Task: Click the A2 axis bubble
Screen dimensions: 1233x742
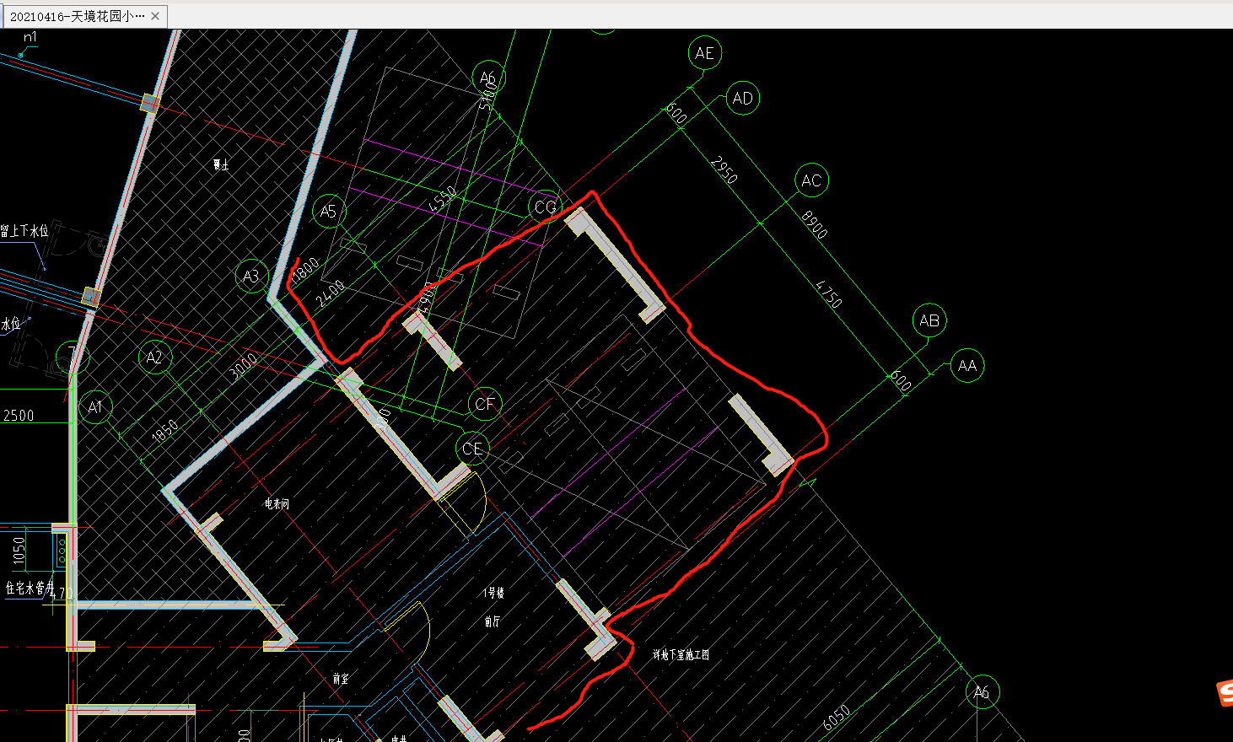Action: pos(154,358)
